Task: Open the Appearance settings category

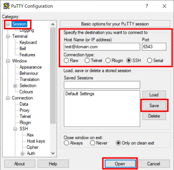Action: 30,67
